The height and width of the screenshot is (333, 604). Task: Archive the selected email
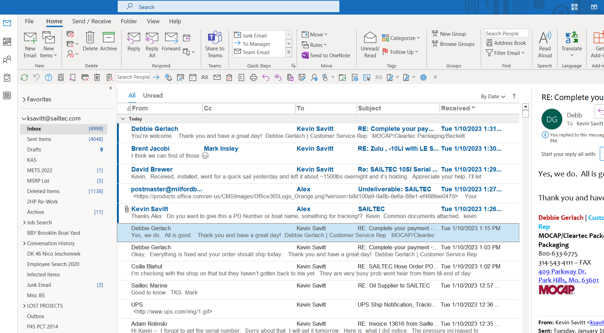(108, 42)
